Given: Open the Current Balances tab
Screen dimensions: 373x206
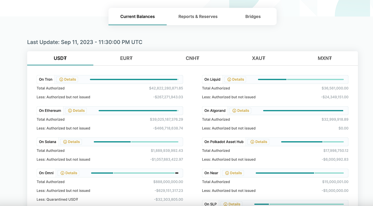Looking at the screenshot, I should (137, 16).
